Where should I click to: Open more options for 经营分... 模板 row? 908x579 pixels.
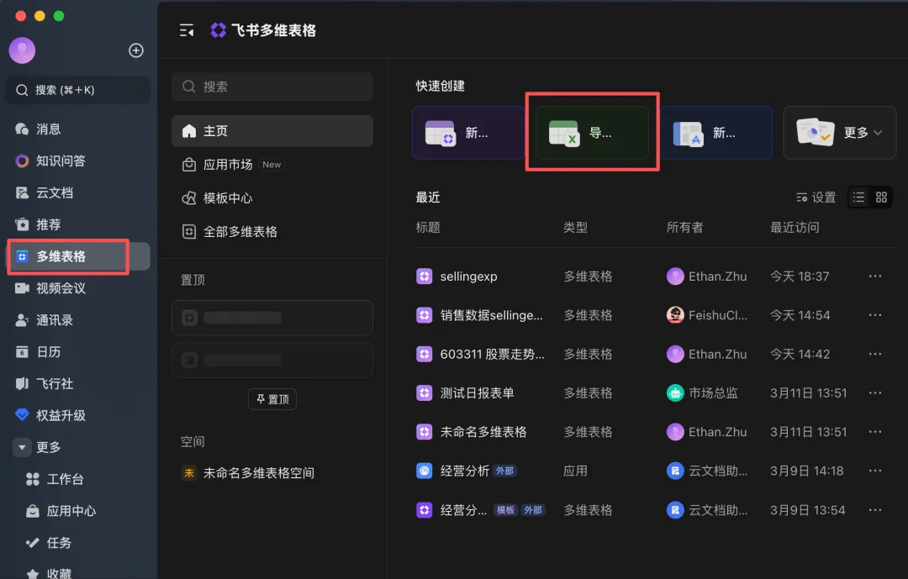click(875, 510)
